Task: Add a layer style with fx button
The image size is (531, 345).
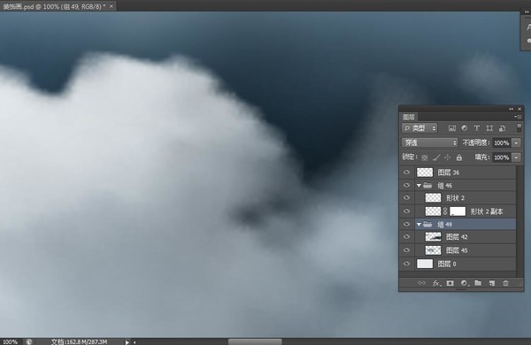Action: pos(437,283)
